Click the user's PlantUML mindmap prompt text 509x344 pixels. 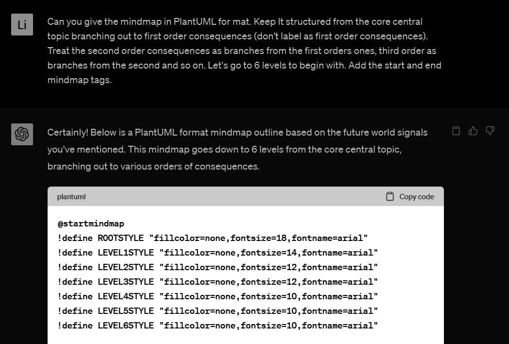[x=244, y=51]
